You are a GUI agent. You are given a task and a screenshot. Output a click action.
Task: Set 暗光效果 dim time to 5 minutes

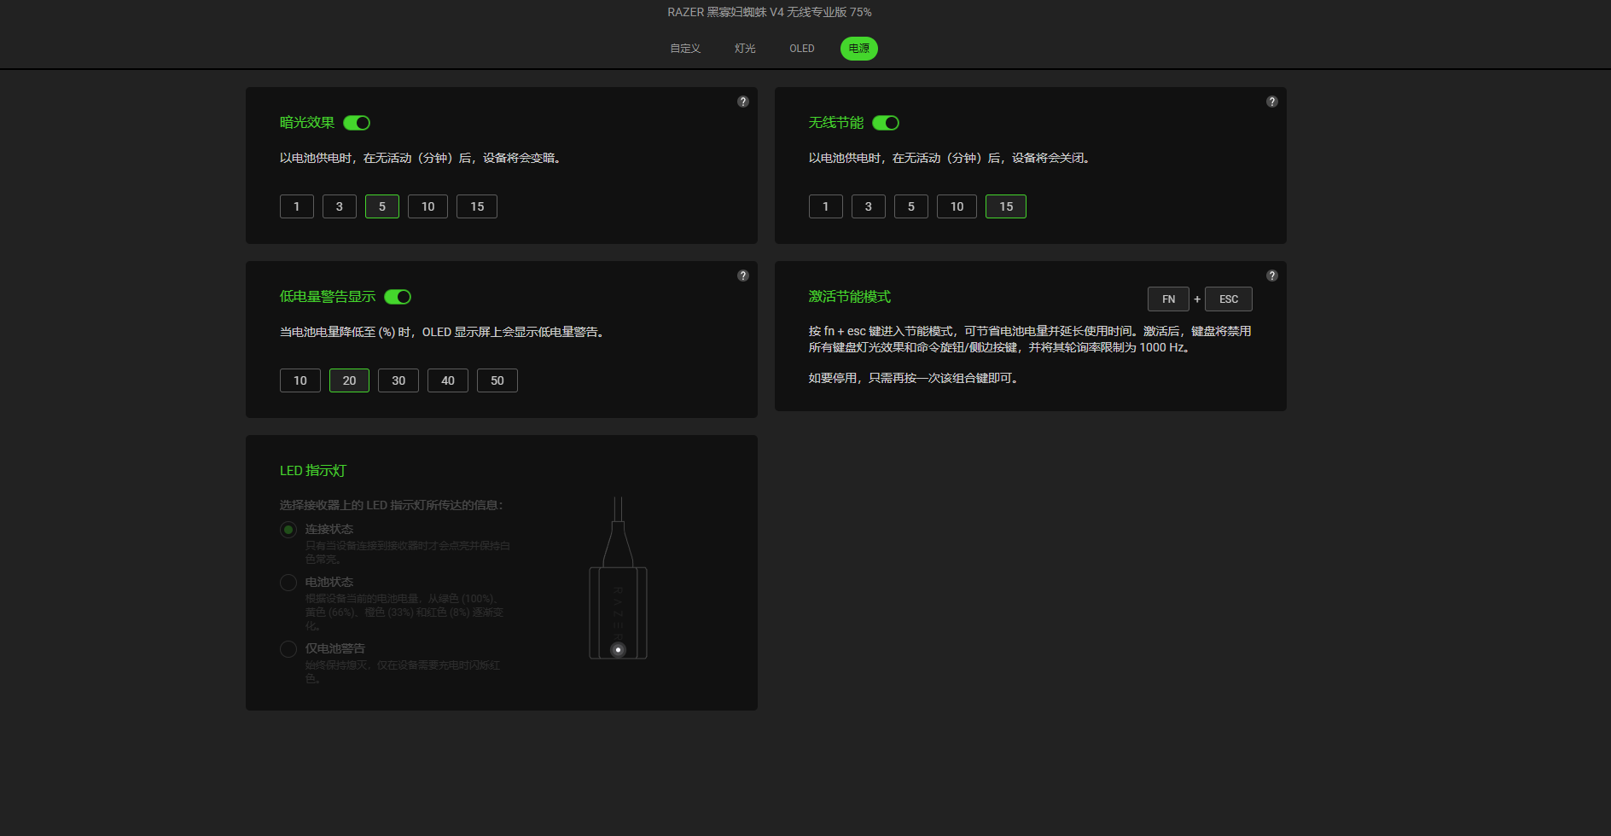point(382,206)
